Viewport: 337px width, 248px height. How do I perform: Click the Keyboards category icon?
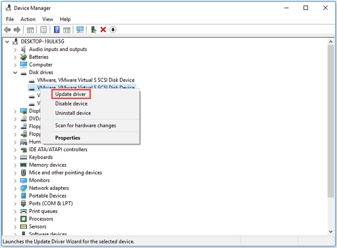tap(24, 157)
